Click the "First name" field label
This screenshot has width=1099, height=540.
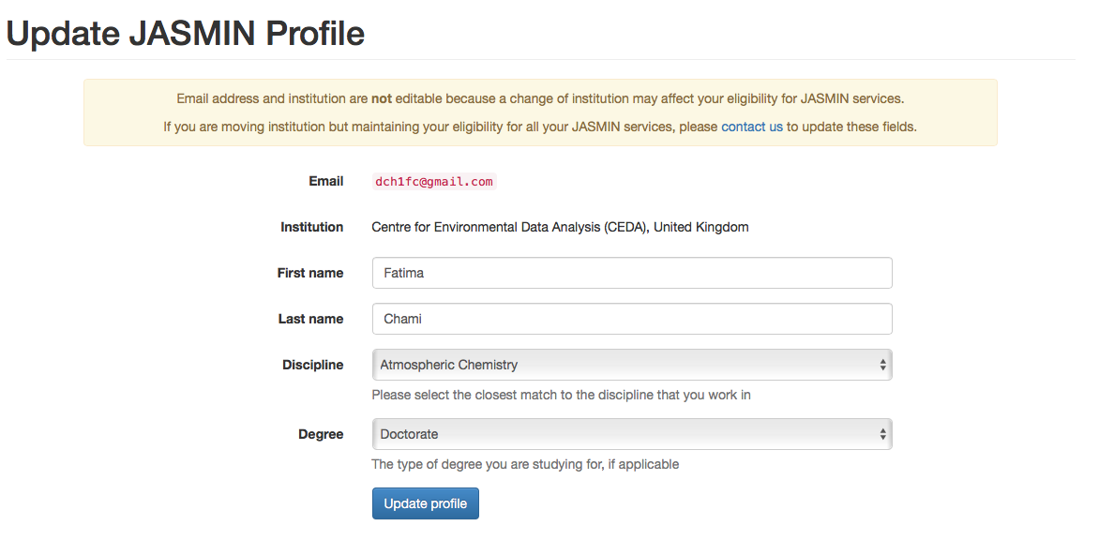(310, 273)
